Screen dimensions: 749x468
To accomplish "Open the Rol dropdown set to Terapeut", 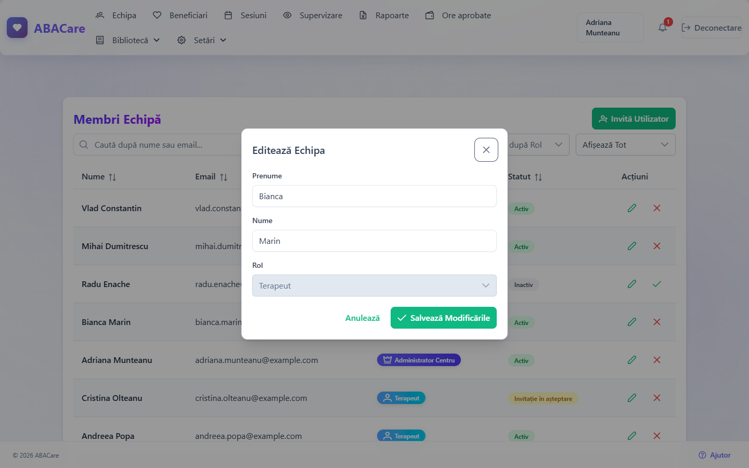I will pyautogui.click(x=374, y=285).
